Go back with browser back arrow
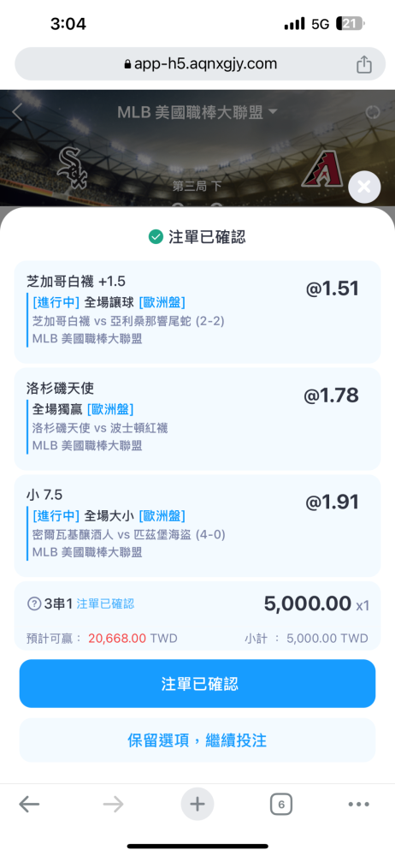The width and height of the screenshot is (395, 856). 29,804
